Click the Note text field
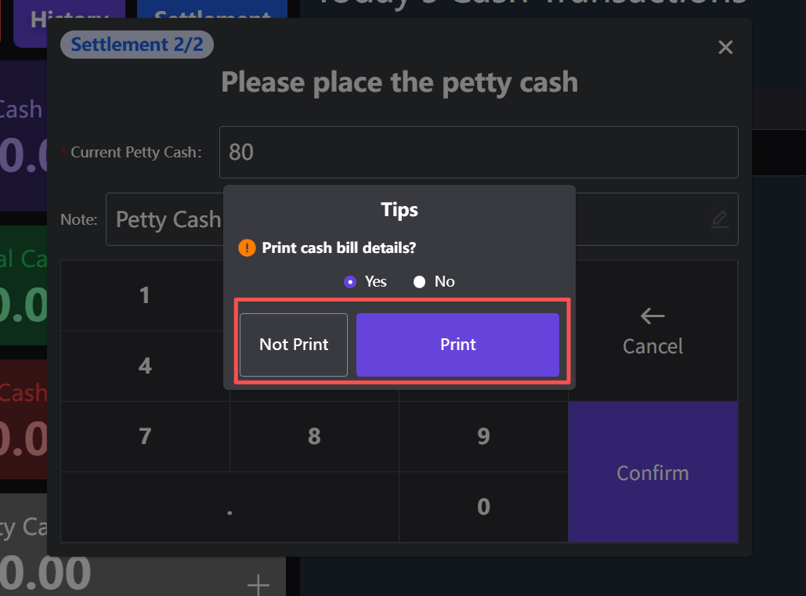Screen dimensions: 806x596 coord(164,219)
